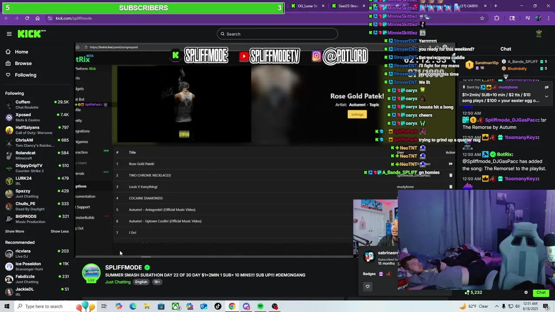This screenshot has width=555, height=312.
Task: Open recommended channel Ice Poseidon
Action: [x=37, y=266]
